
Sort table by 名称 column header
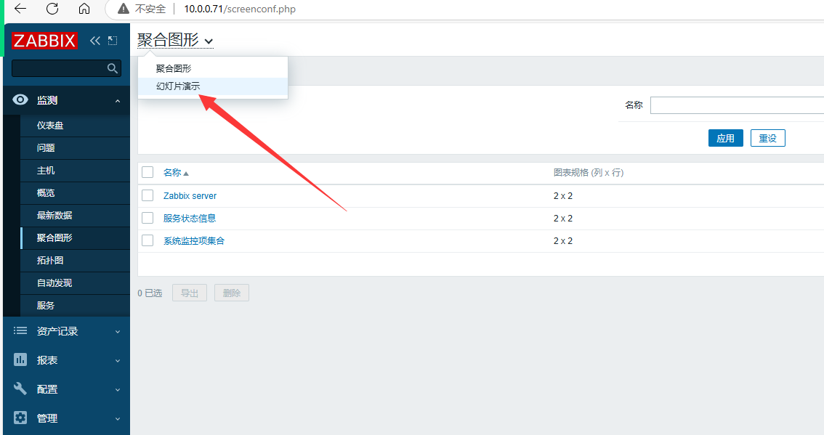click(176, 172)
